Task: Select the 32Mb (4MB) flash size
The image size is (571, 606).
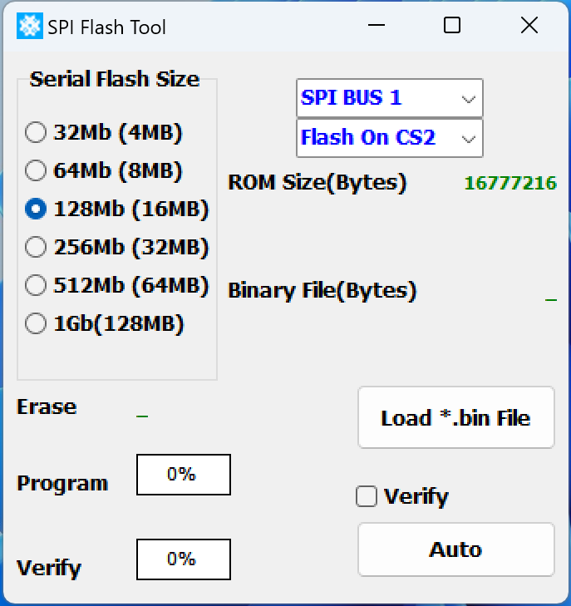Action: point(36,132)
